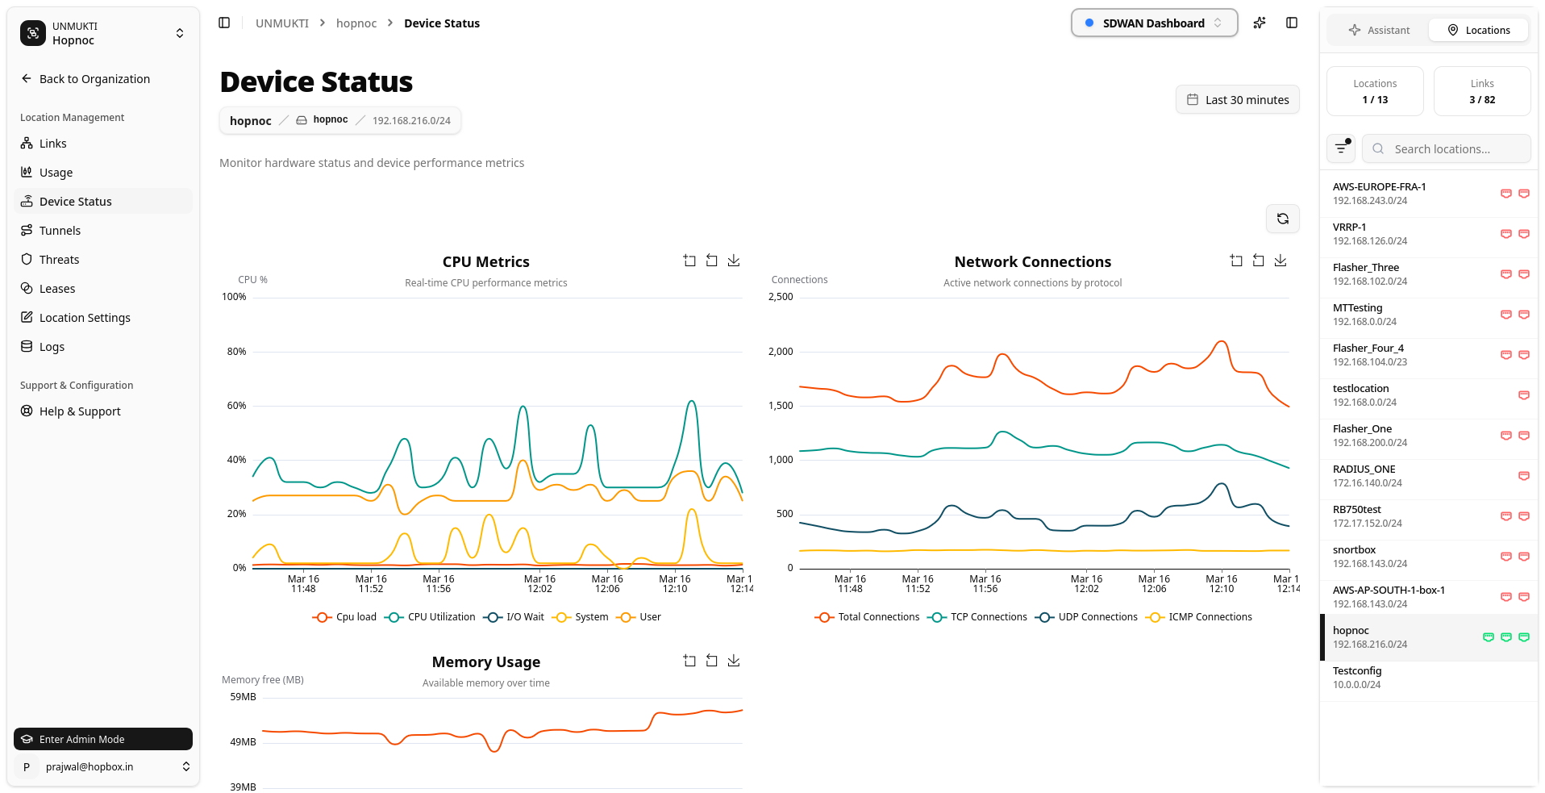Download the Memory Usage chart data

(734, 660)
